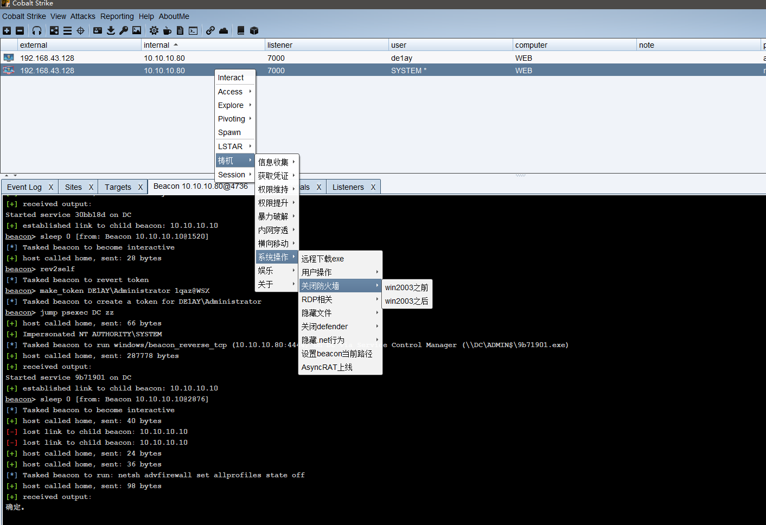The image size is (766, 525).
Task: Click 远程下载exe menu entry
Action: click(340, 259)
